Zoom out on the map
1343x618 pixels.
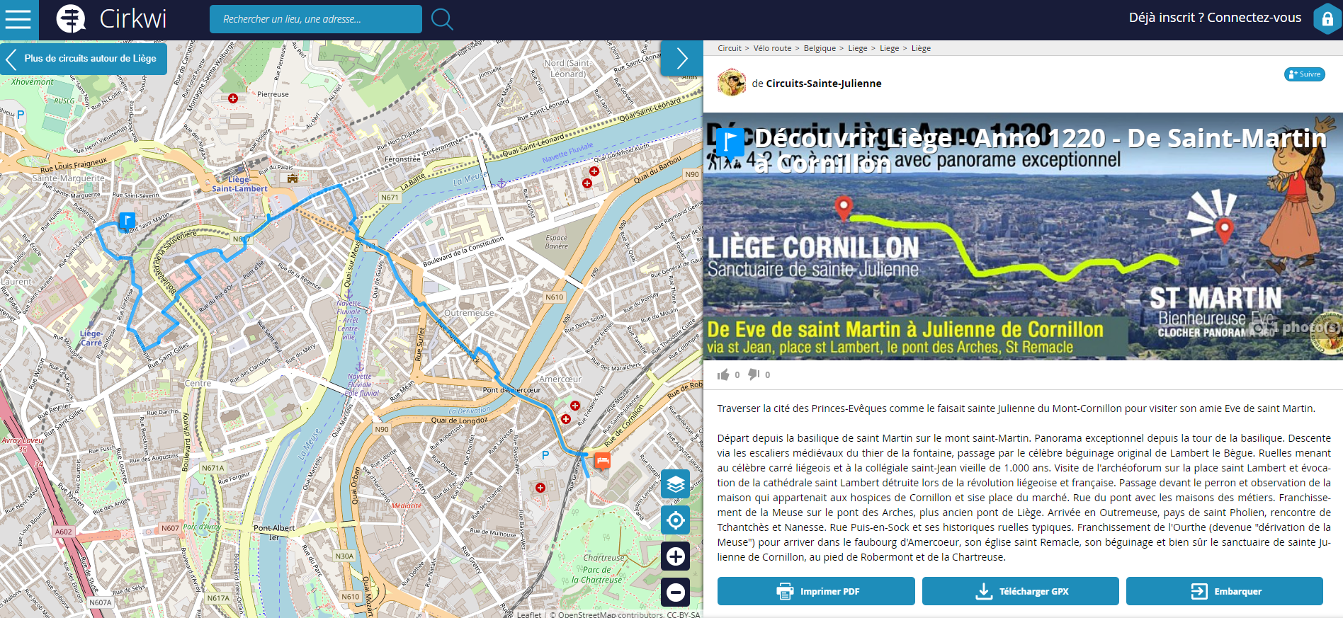(676, 592)
